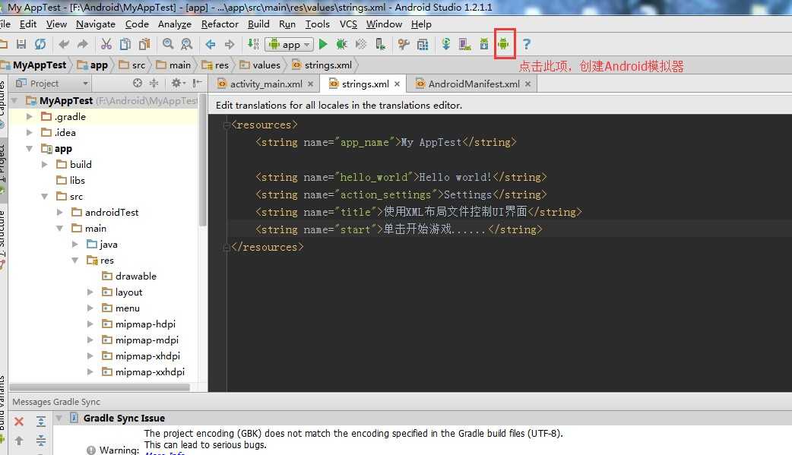Click the Cut scissors icon
Screen dimensions: 792x455
(106, 45)
